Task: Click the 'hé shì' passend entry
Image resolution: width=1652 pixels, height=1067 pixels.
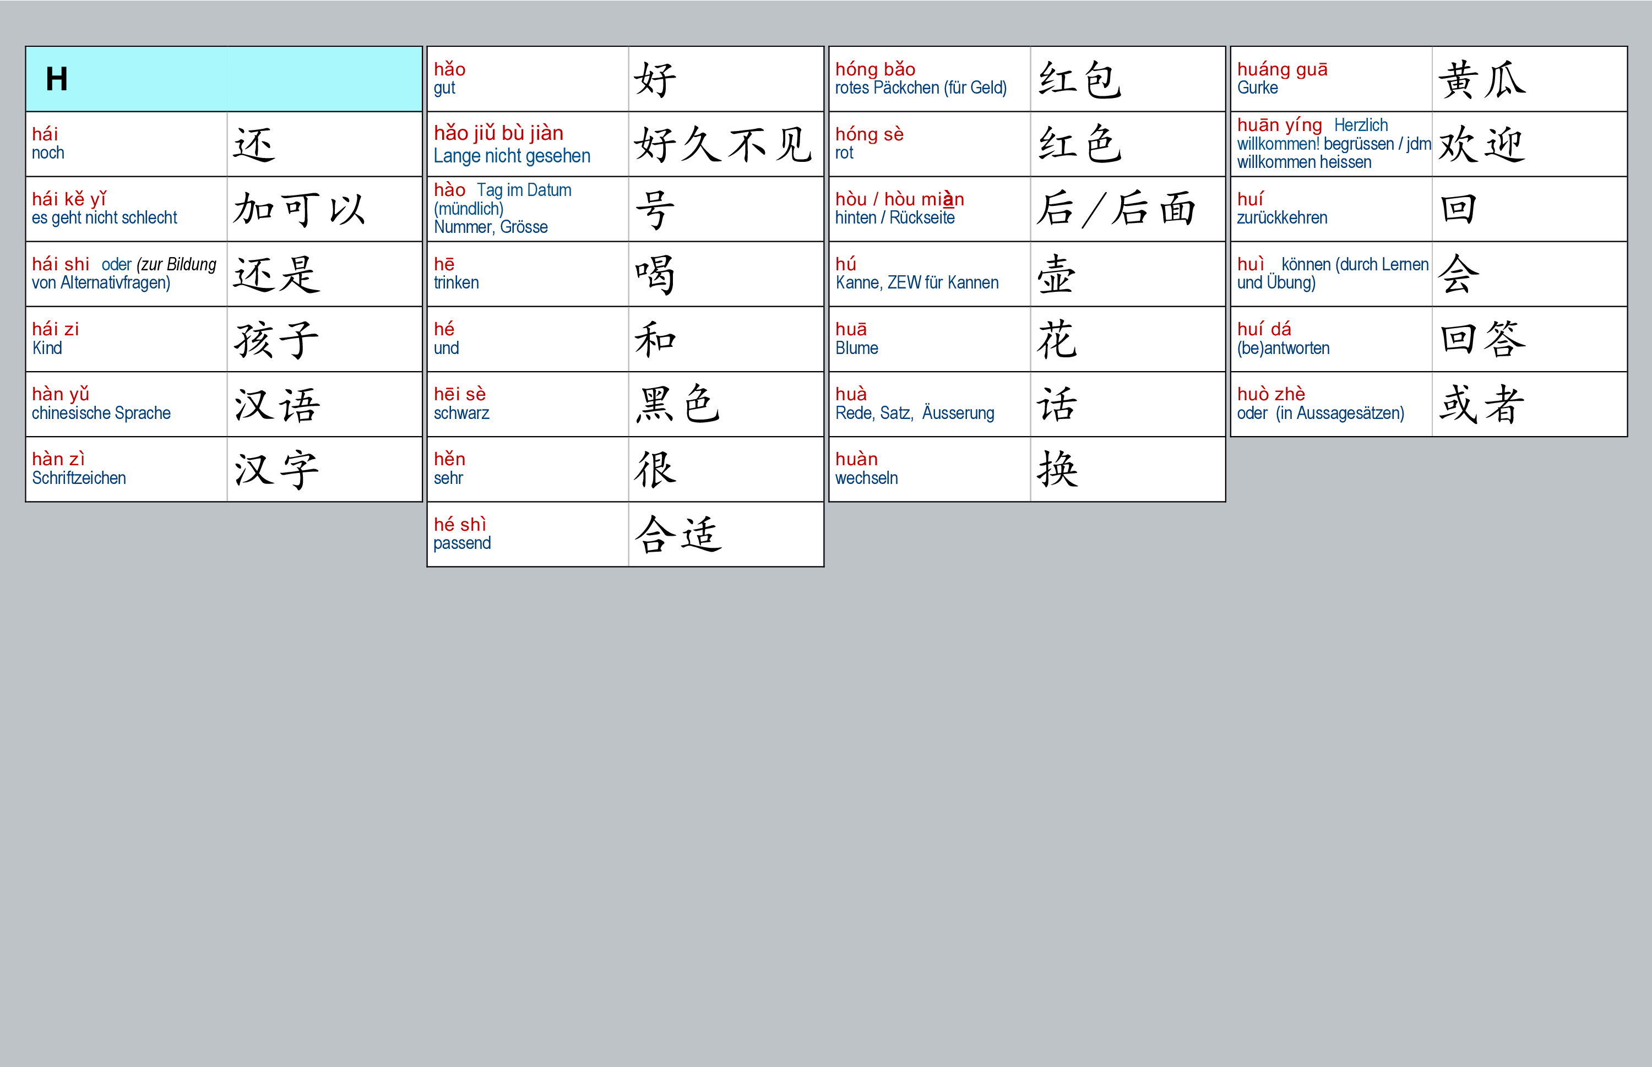Action: (x=528, y=534)
